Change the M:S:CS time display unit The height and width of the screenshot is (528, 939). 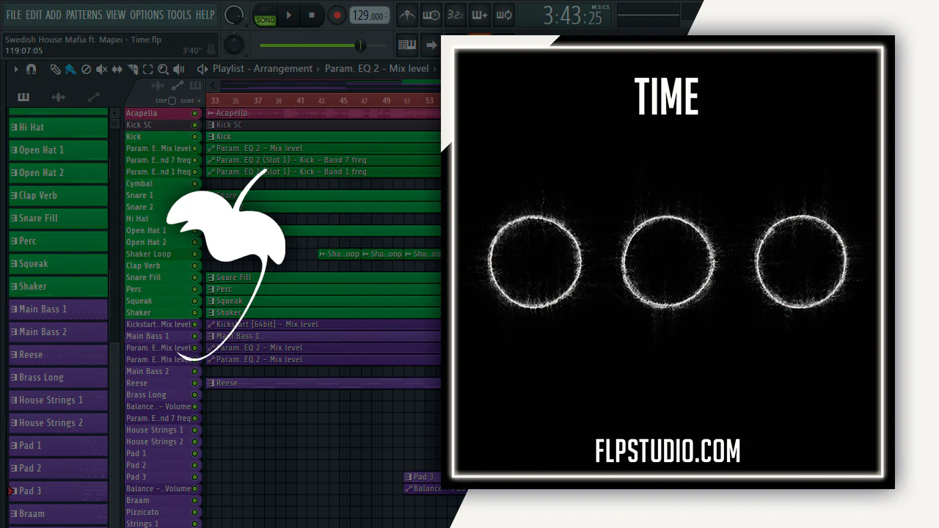pyautogui.click(x=599, y=7)
